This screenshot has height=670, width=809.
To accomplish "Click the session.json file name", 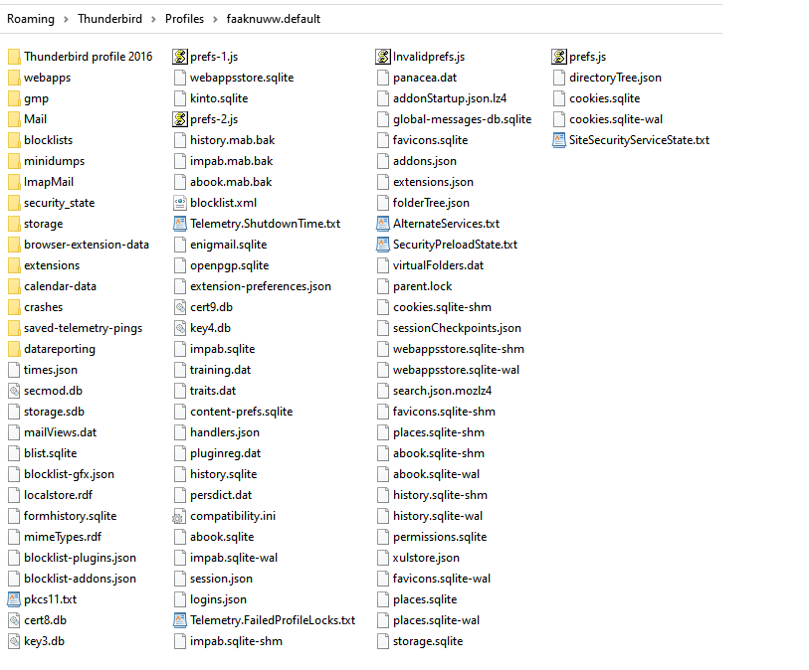I will point(221,579).
